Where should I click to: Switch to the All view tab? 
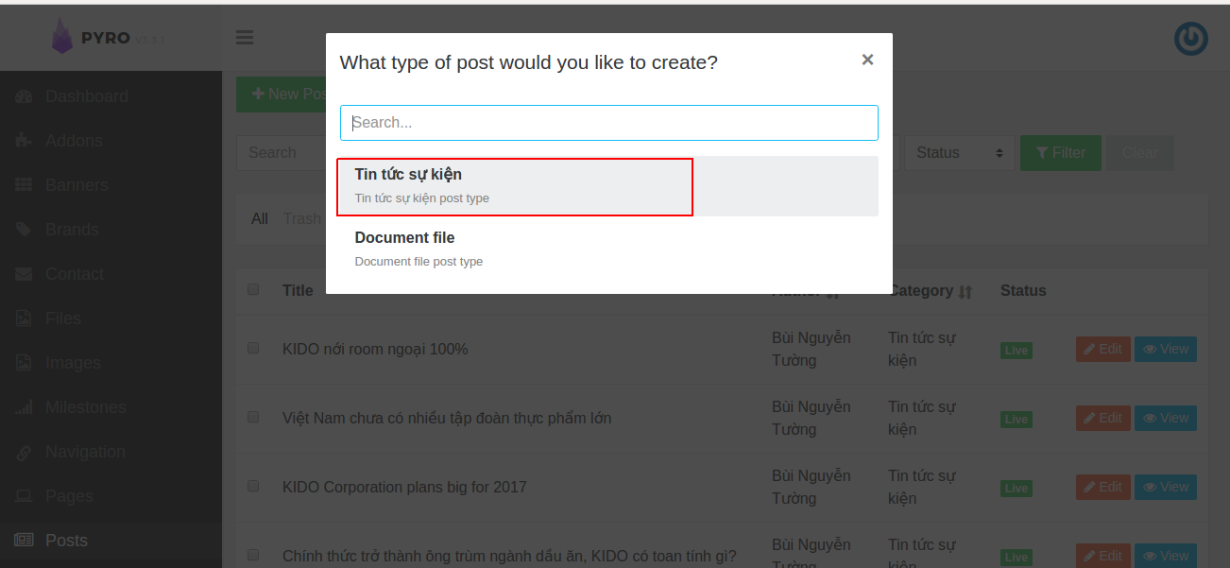[x=260, y=219]
